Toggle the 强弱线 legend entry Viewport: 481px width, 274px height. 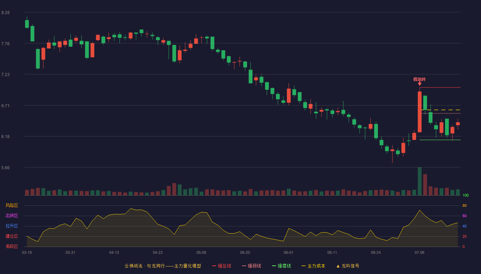251,266
